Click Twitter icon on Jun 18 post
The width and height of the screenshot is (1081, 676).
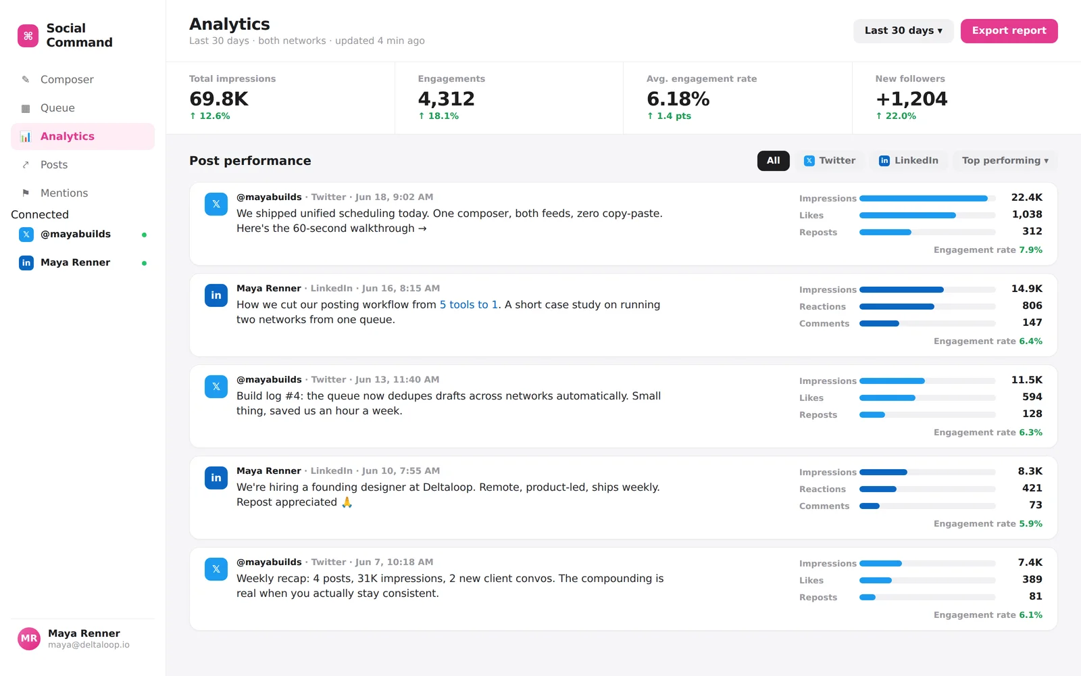(x=216, y=204)
